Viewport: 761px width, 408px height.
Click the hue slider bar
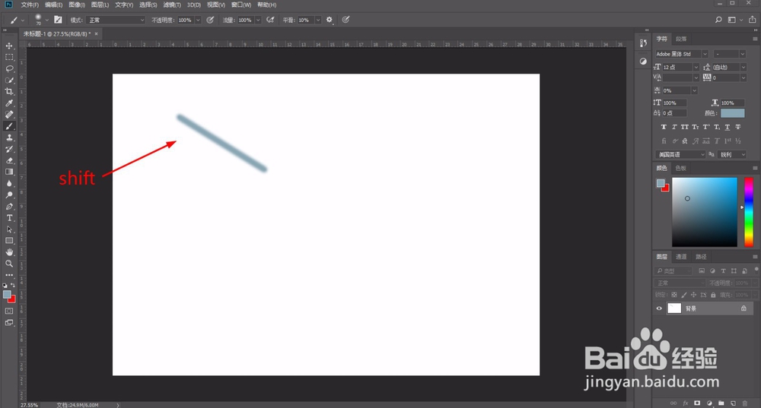(749, 212)
